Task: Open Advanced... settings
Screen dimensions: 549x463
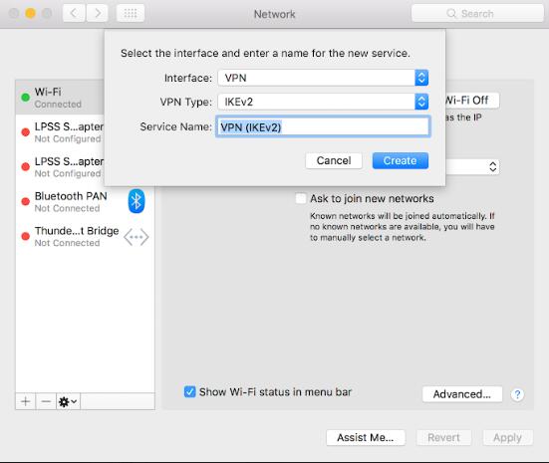Action: tap(462, 394)
